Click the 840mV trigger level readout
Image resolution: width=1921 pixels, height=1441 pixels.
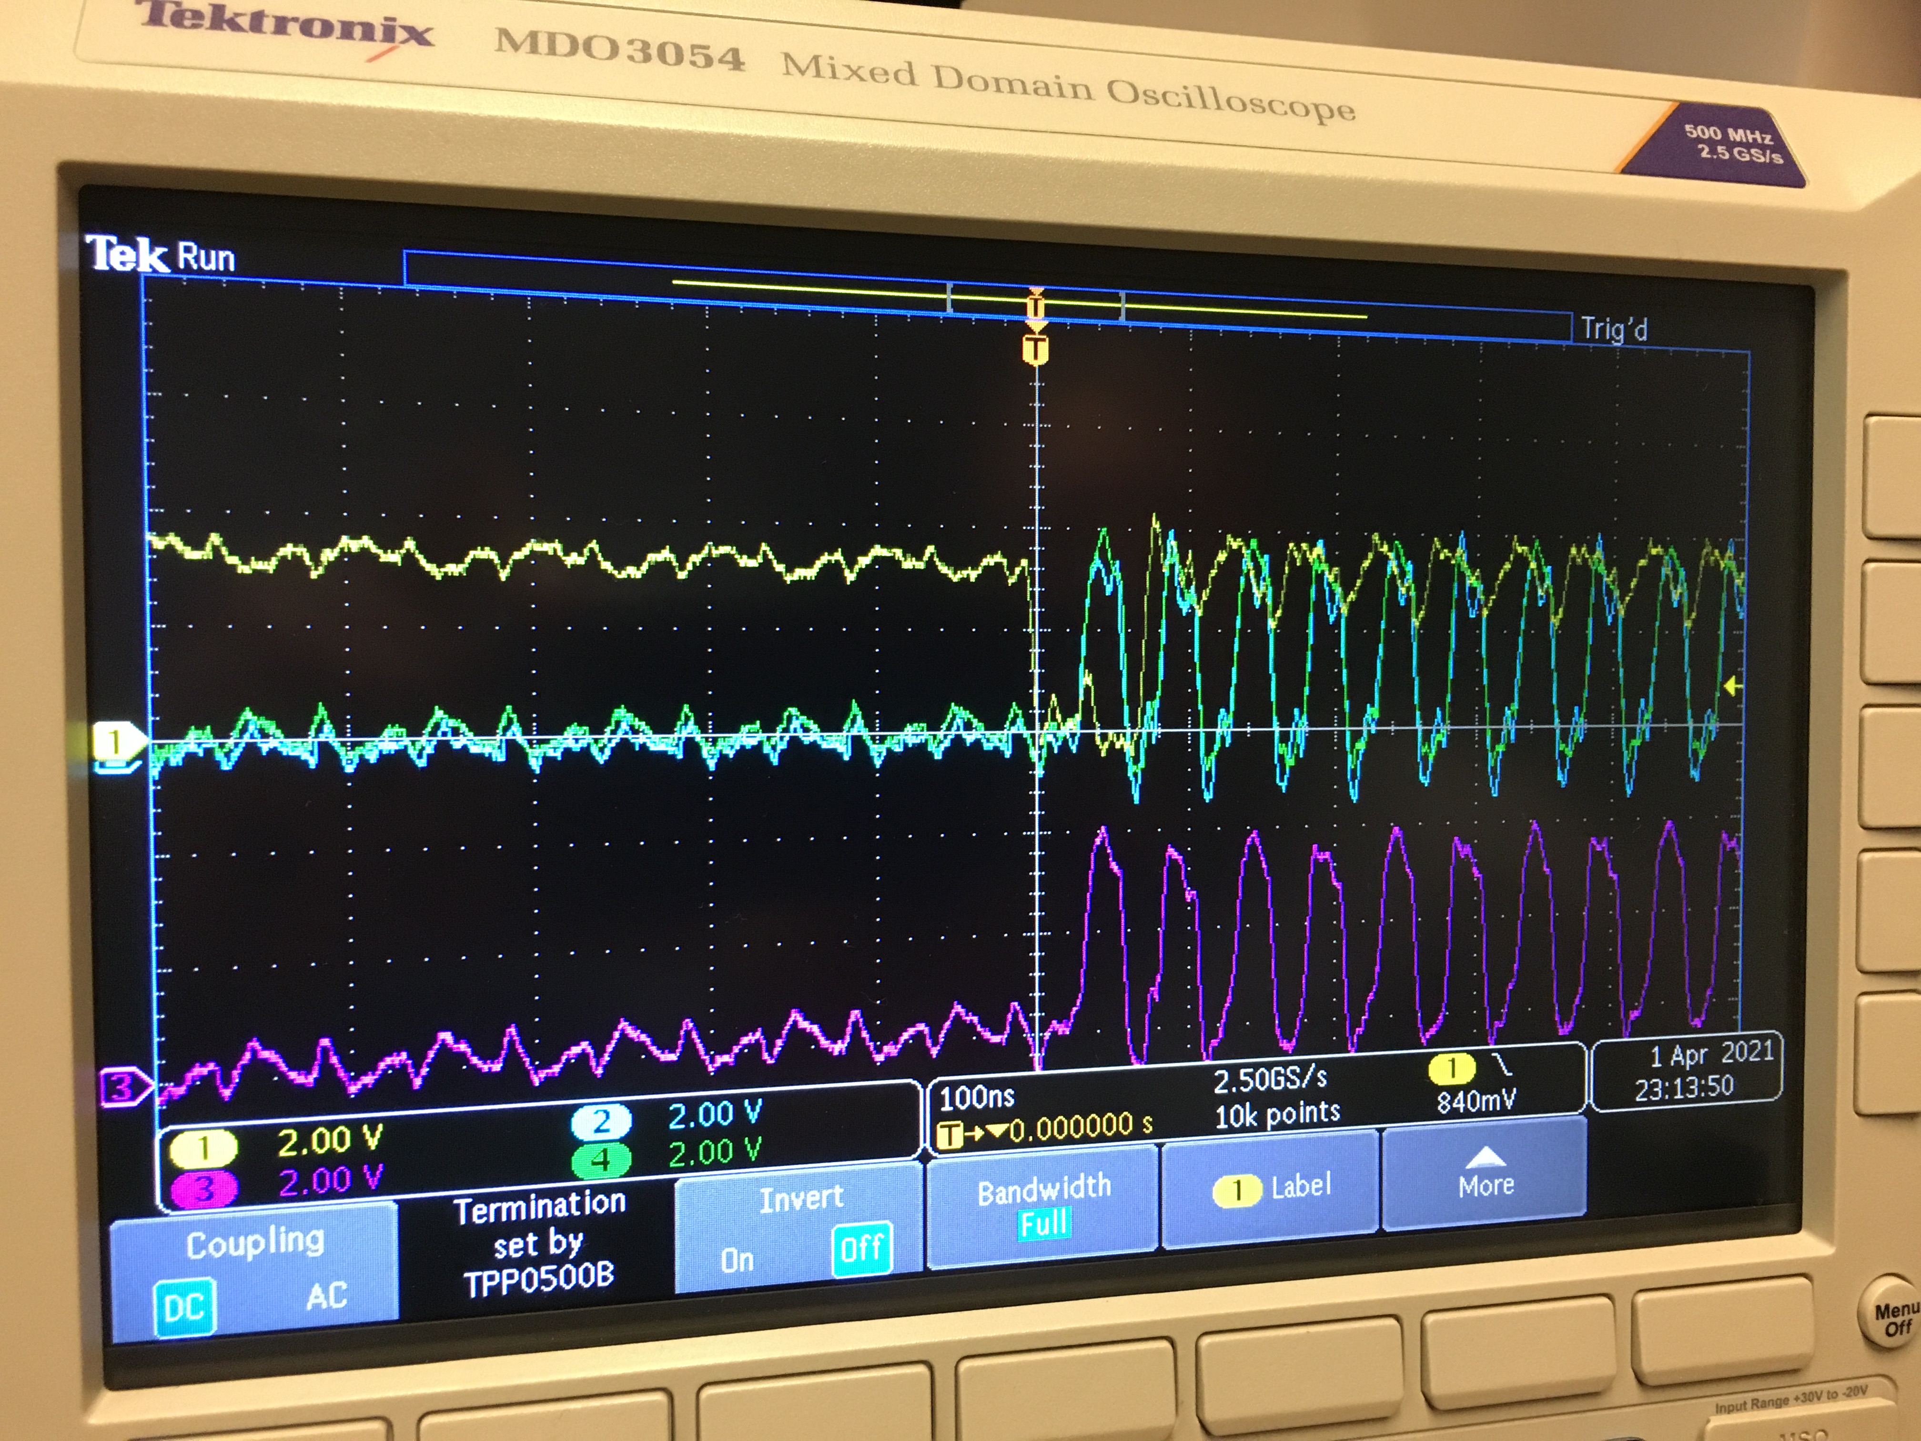point(1476,1101)
